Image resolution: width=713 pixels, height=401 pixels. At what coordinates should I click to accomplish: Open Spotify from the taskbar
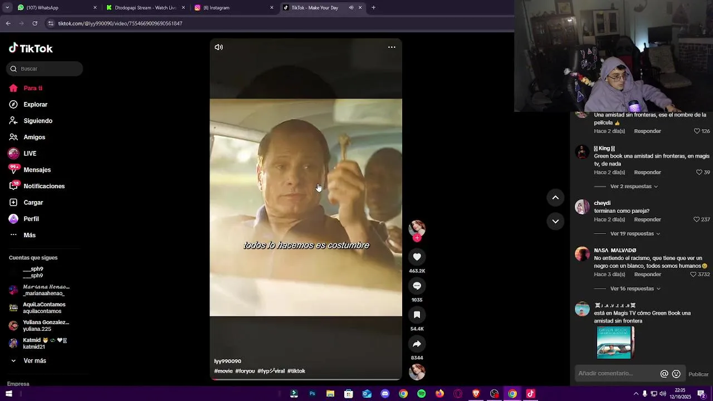[x=421, y=394]
